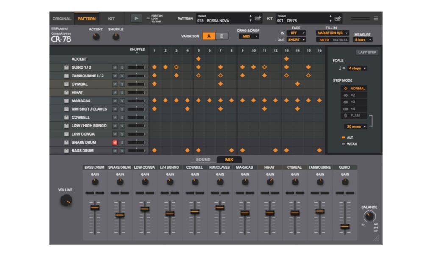434x260 pixels.
Task: Switch to the KIT tab
Action: (x=111, y=18)
